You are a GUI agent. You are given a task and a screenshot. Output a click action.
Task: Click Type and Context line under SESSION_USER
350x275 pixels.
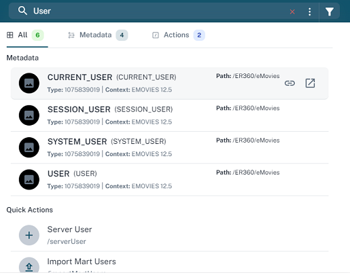[109, 122]
